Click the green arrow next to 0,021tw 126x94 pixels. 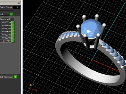13,35
